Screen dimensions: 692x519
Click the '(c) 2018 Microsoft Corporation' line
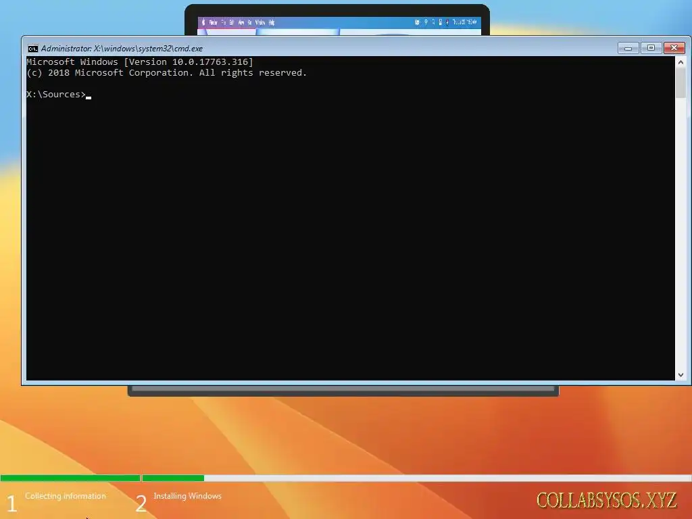(x=167, y=73)
